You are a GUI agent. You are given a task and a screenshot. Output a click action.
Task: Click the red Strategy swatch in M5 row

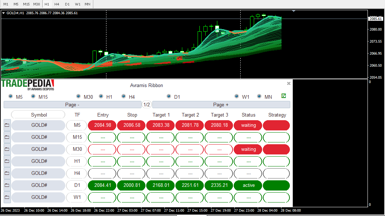point(276,125)
